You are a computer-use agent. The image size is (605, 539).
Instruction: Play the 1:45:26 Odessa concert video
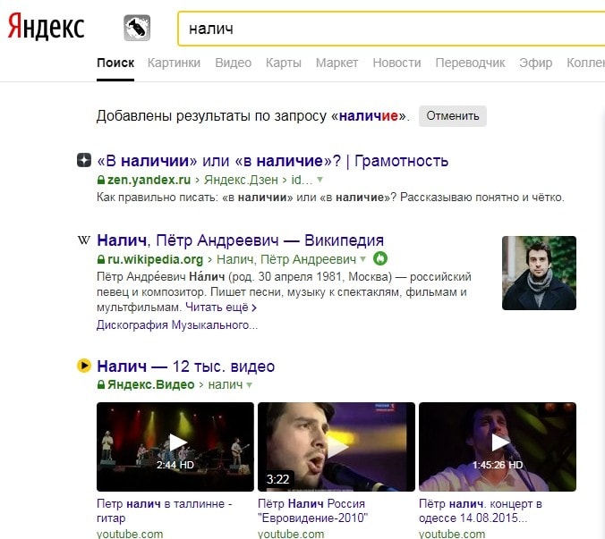[x=498, y=447]
